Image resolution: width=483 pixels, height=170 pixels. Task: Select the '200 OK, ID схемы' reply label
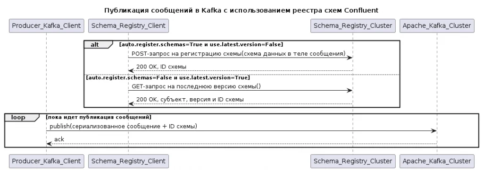[161, 67]
